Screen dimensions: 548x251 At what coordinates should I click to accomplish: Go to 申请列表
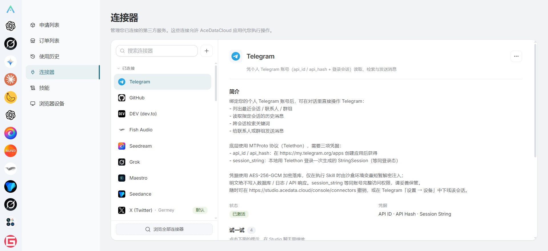63,25
